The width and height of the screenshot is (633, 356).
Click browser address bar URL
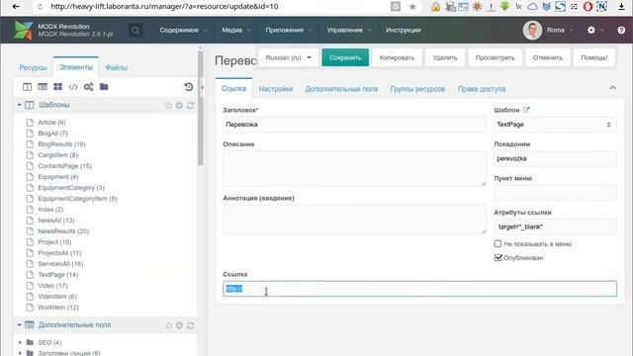pyautogui.click(x=164, y=7)
